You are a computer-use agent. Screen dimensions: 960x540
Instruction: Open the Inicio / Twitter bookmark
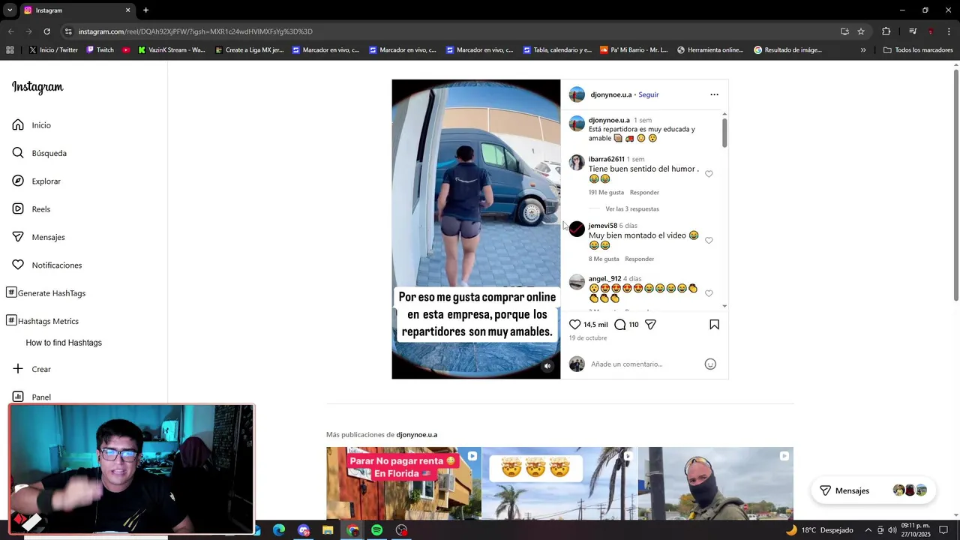coord(53,50)
